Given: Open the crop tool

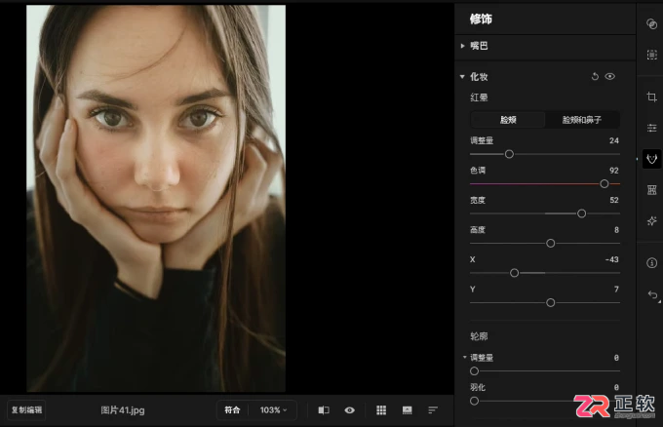Looking at the screenshot, I should click(651, 97).
